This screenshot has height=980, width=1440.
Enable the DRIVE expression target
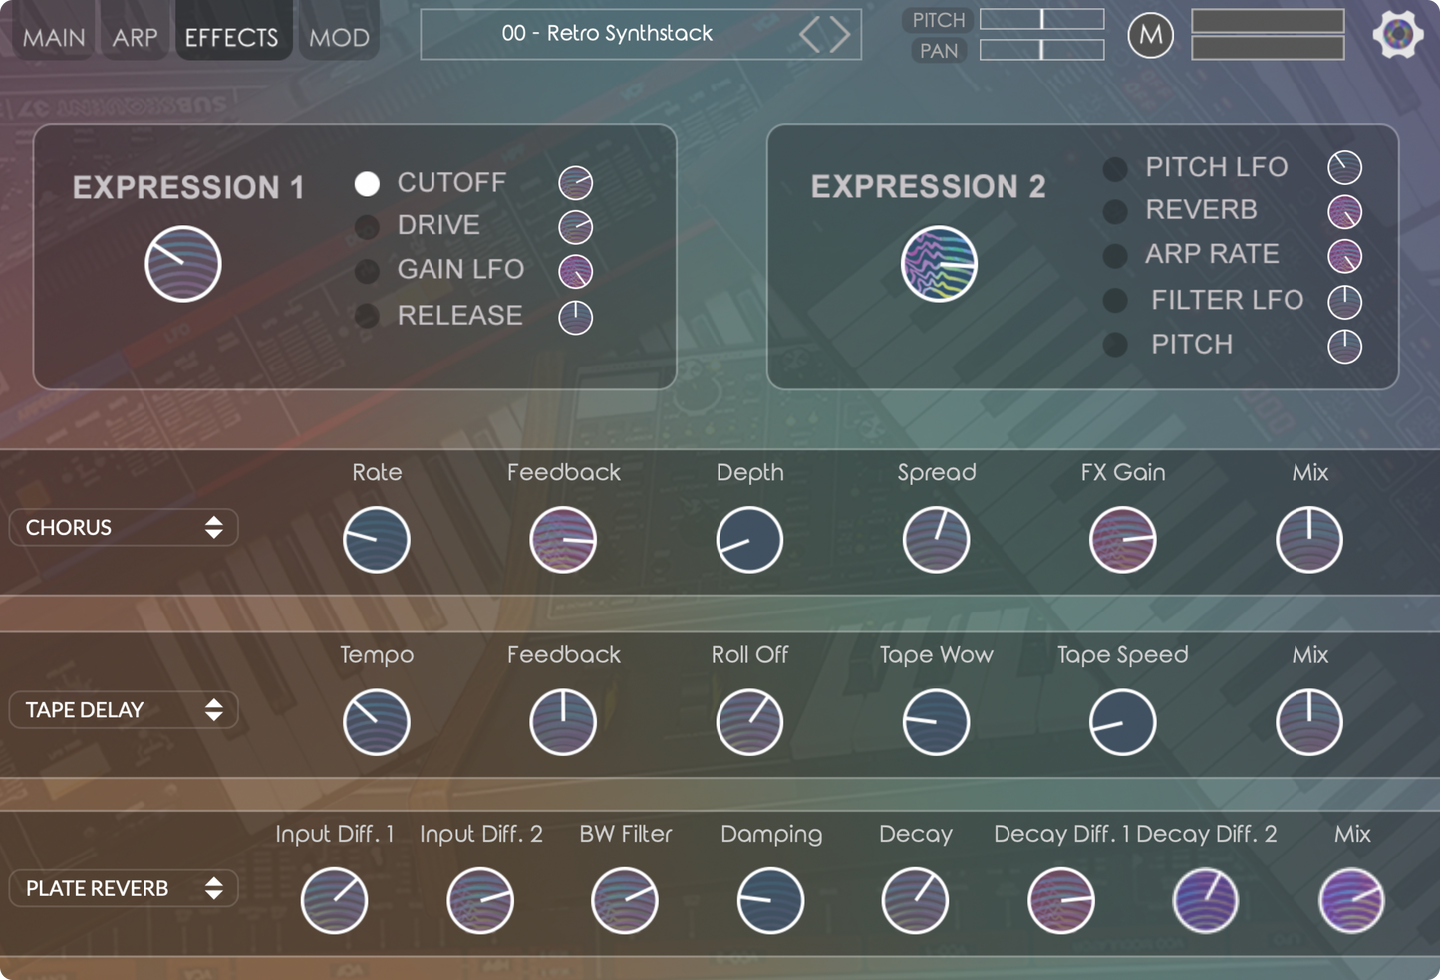click(x=367, y=227)
